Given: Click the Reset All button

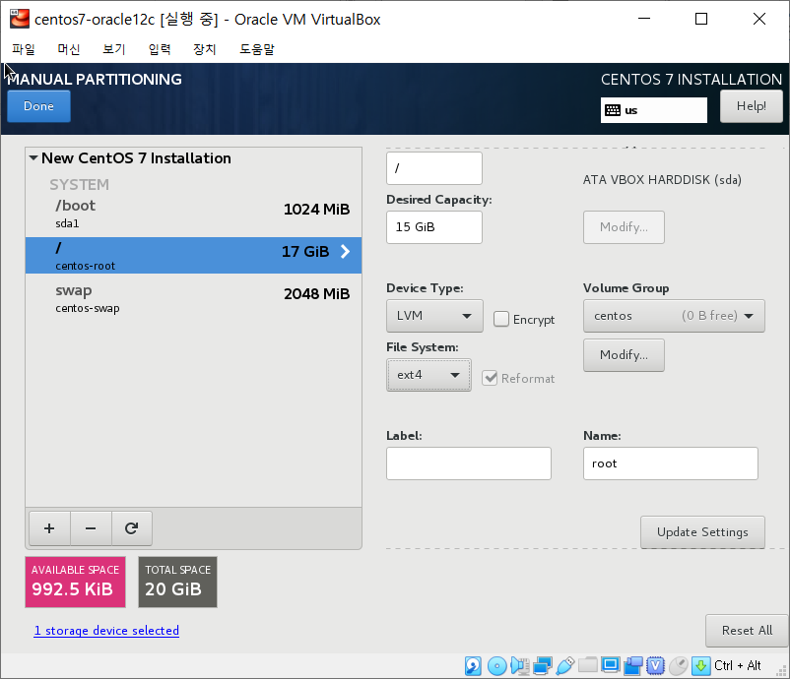Looking at the screenshot, I should [747, 630].
